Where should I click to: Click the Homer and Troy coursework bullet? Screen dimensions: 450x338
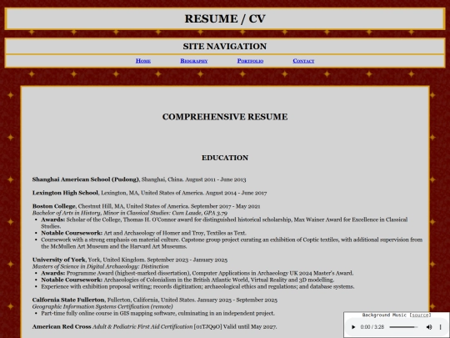pyautogui.click(x=144, y=233)
